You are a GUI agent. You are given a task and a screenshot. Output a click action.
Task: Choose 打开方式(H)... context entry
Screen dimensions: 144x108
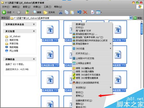[92, 54]
